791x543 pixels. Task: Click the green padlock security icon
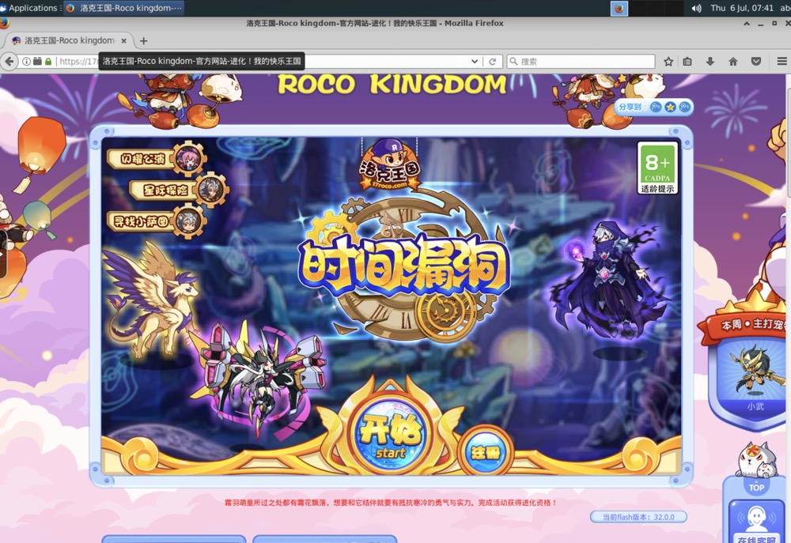48,62
